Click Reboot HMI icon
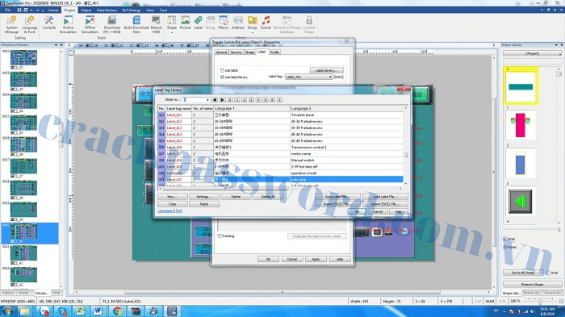The image size is (565, 317). [156, 24]
